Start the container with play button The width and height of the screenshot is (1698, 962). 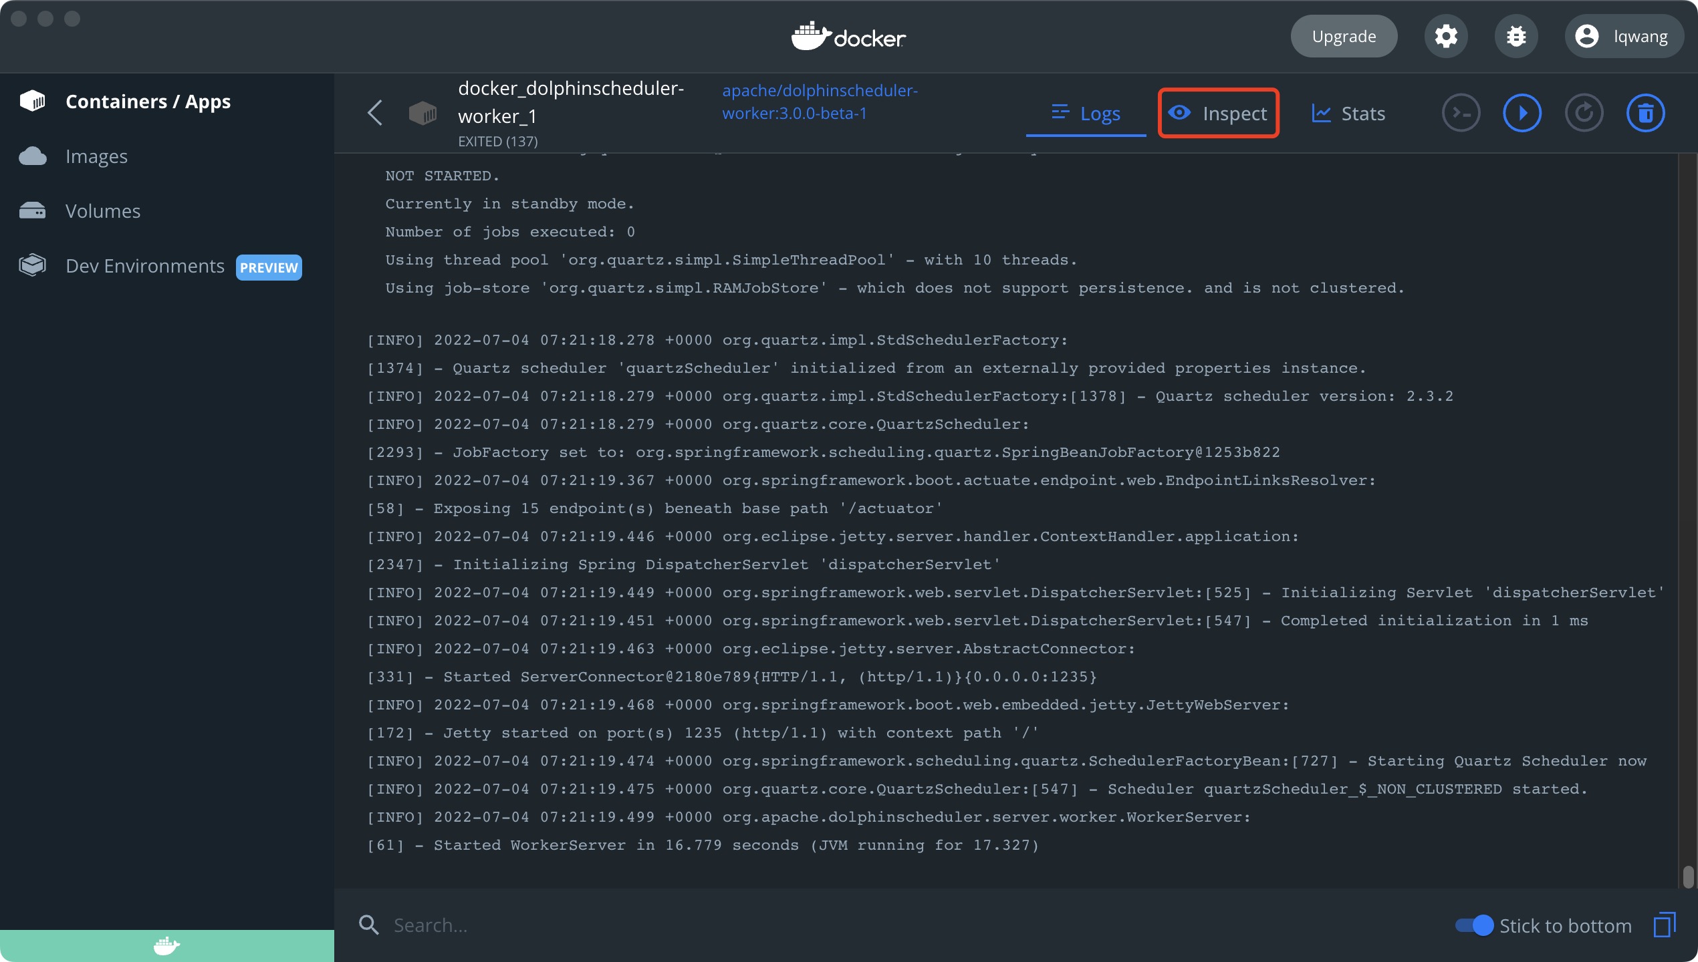pos(1522,113)
